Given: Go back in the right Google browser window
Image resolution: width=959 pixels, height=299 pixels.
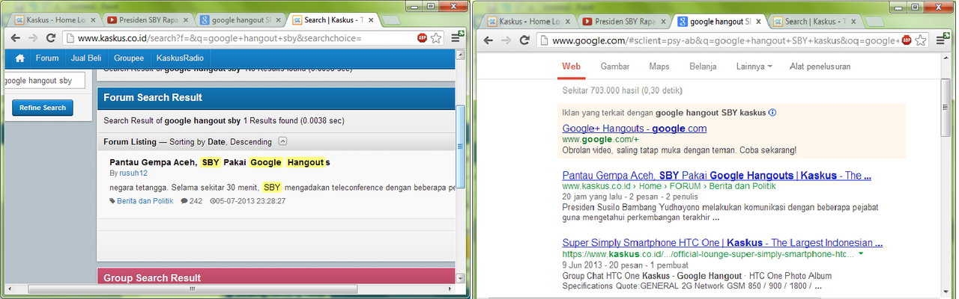Looking at the screenshot, I should (x=487, y=40).
